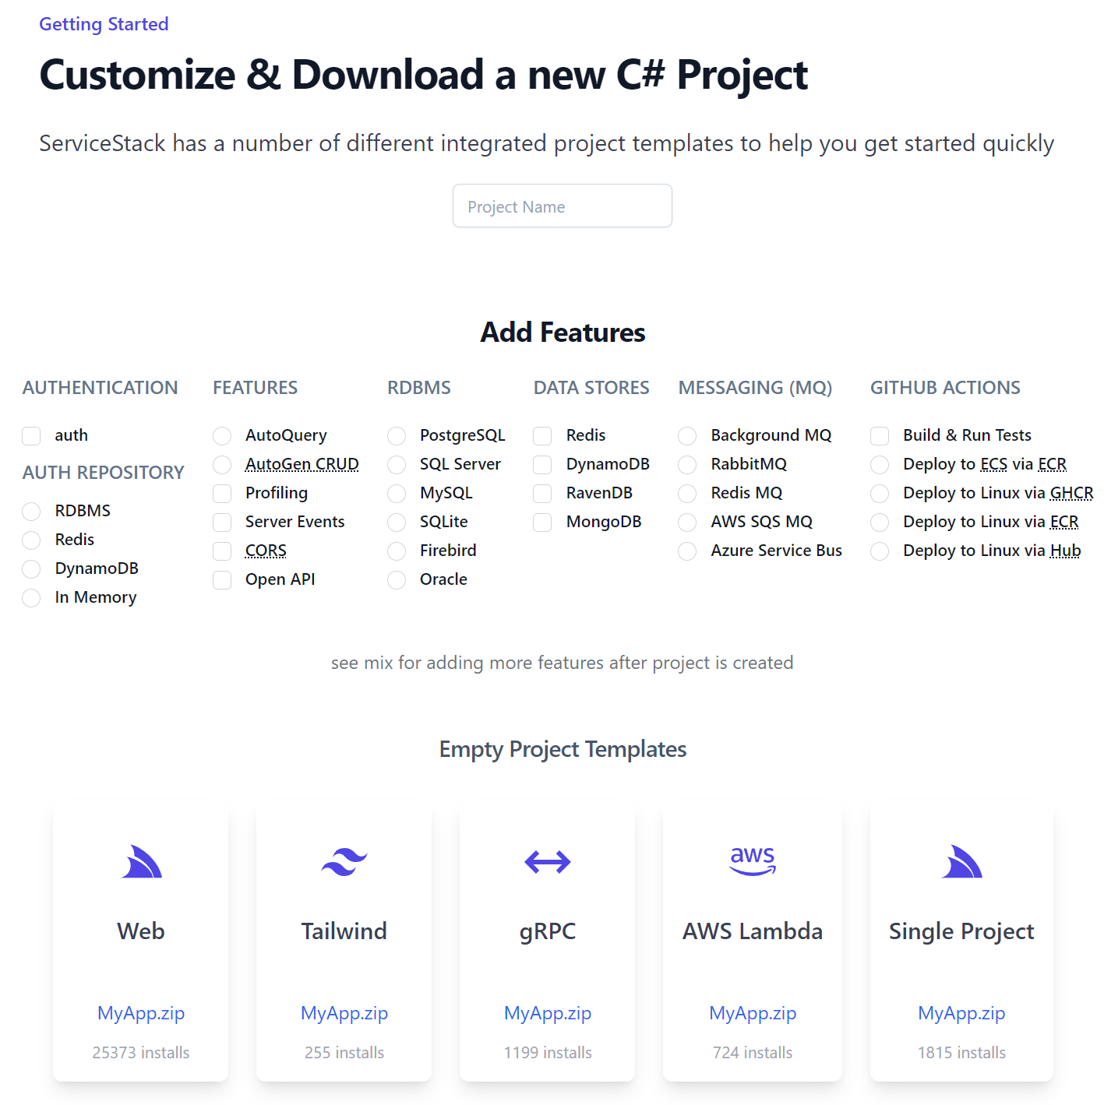
Task: Click the AWS Lambda template title
Action: point(753,931)
